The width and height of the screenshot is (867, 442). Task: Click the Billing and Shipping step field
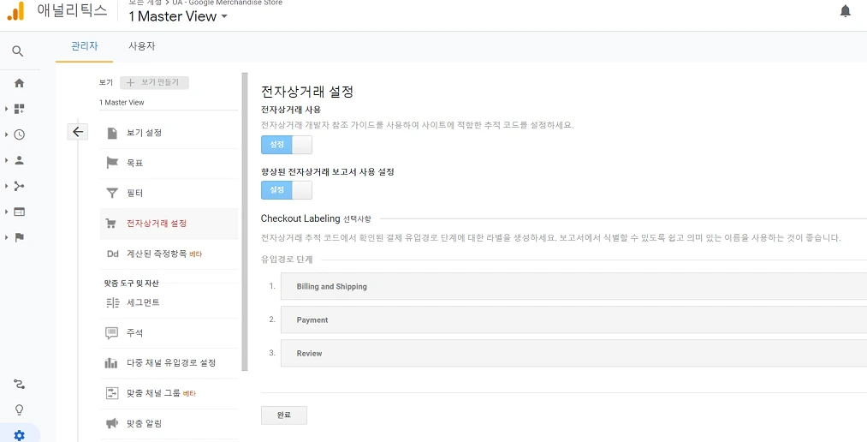click(574, 287)
